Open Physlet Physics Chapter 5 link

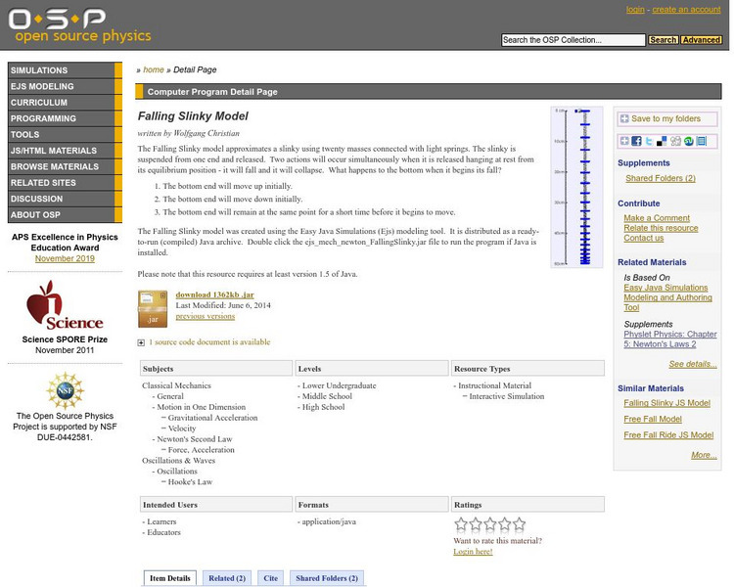[669, 339]
